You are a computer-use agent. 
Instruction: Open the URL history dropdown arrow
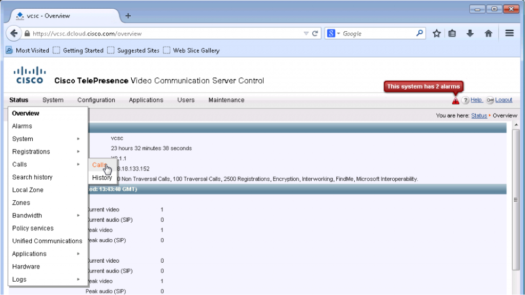[x=306, y=33]
